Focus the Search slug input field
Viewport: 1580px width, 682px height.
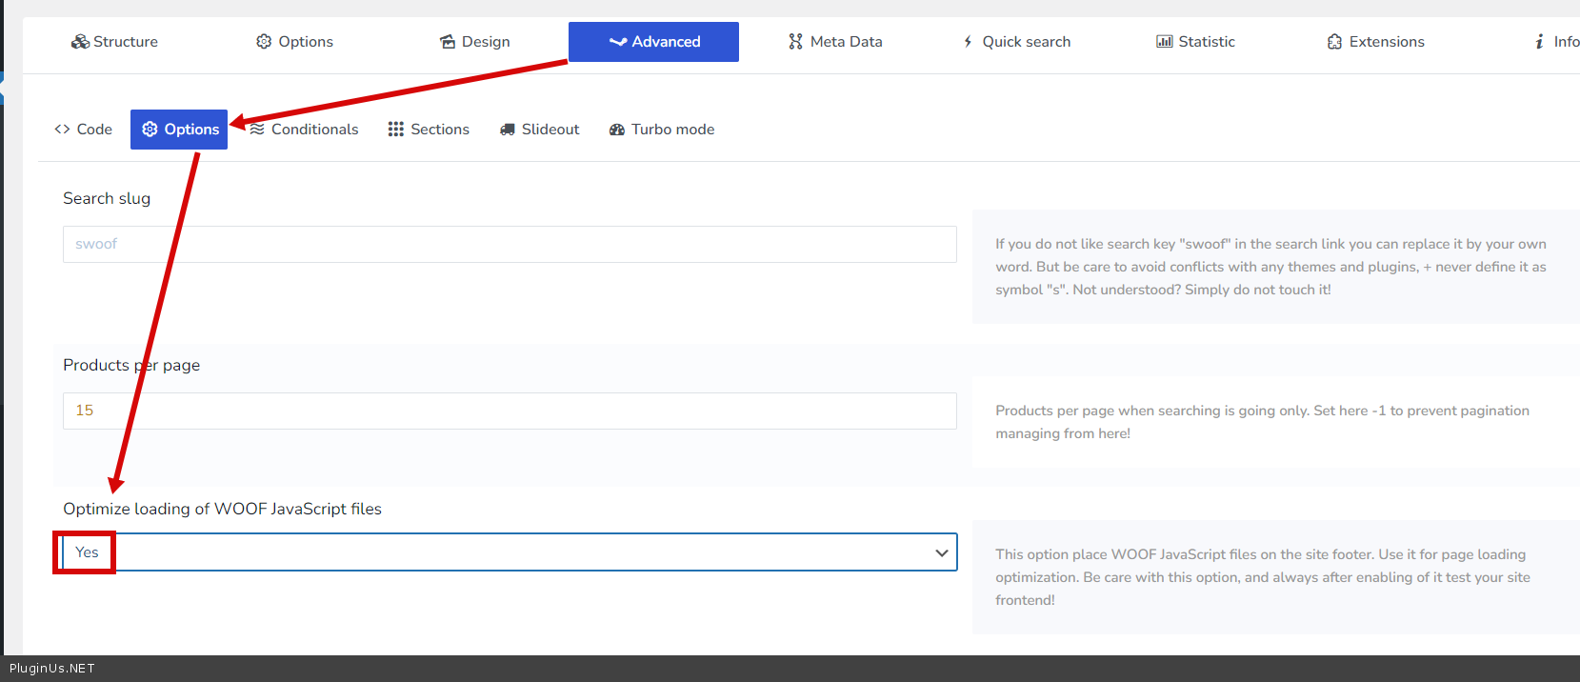pyautogui.click(x=510, y=244)
